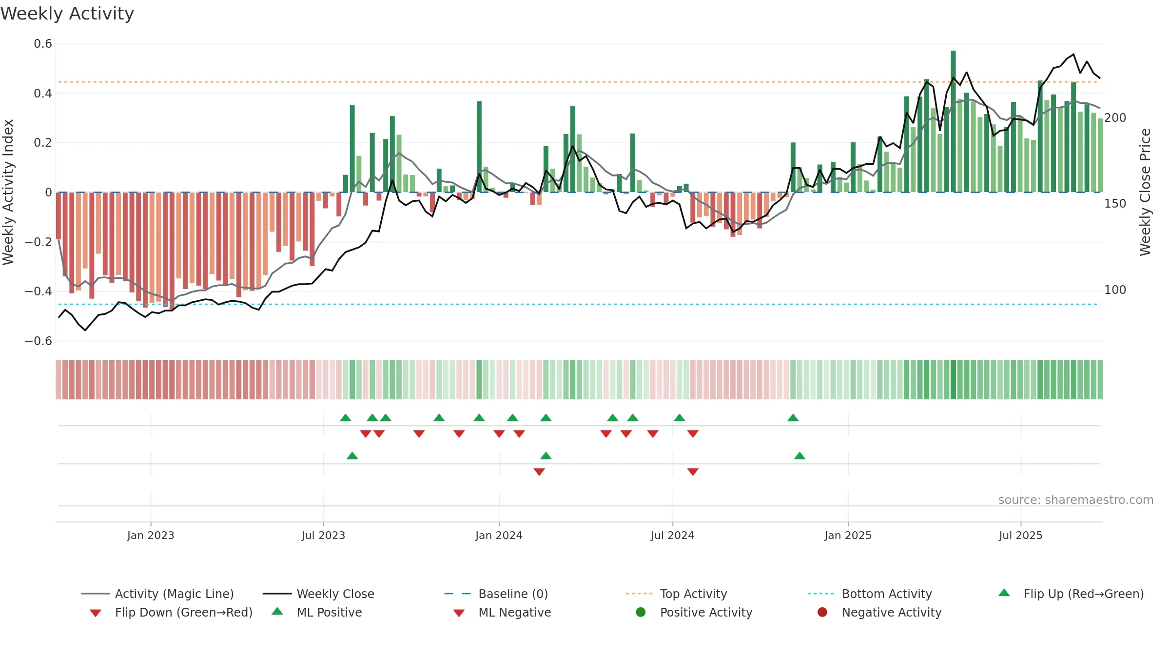The height and width of the screenshot is (658, 1170).
Task: Click the Jan 2025 x-axis label
Action: coord(848,535)
